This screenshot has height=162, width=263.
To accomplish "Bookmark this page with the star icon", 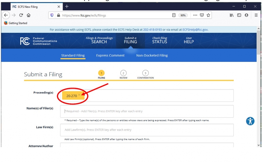I will click(x=208, y=15).
